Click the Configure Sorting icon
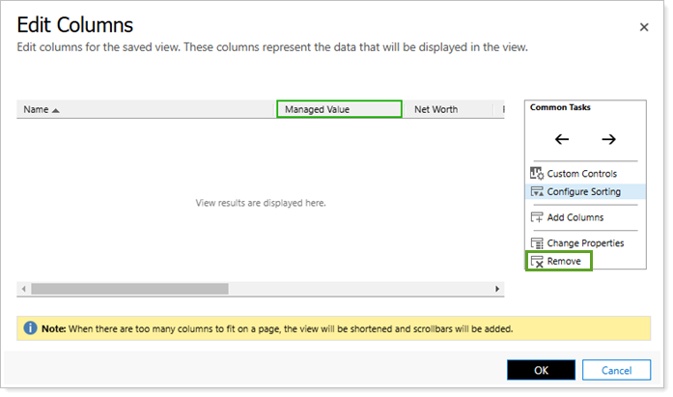The height and width of the screenshot is (397, 673). click(537, 192)
